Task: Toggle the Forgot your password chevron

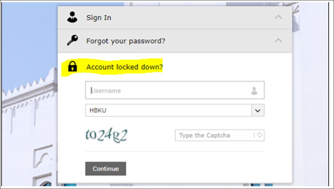Action: click(x=278, y=40)
